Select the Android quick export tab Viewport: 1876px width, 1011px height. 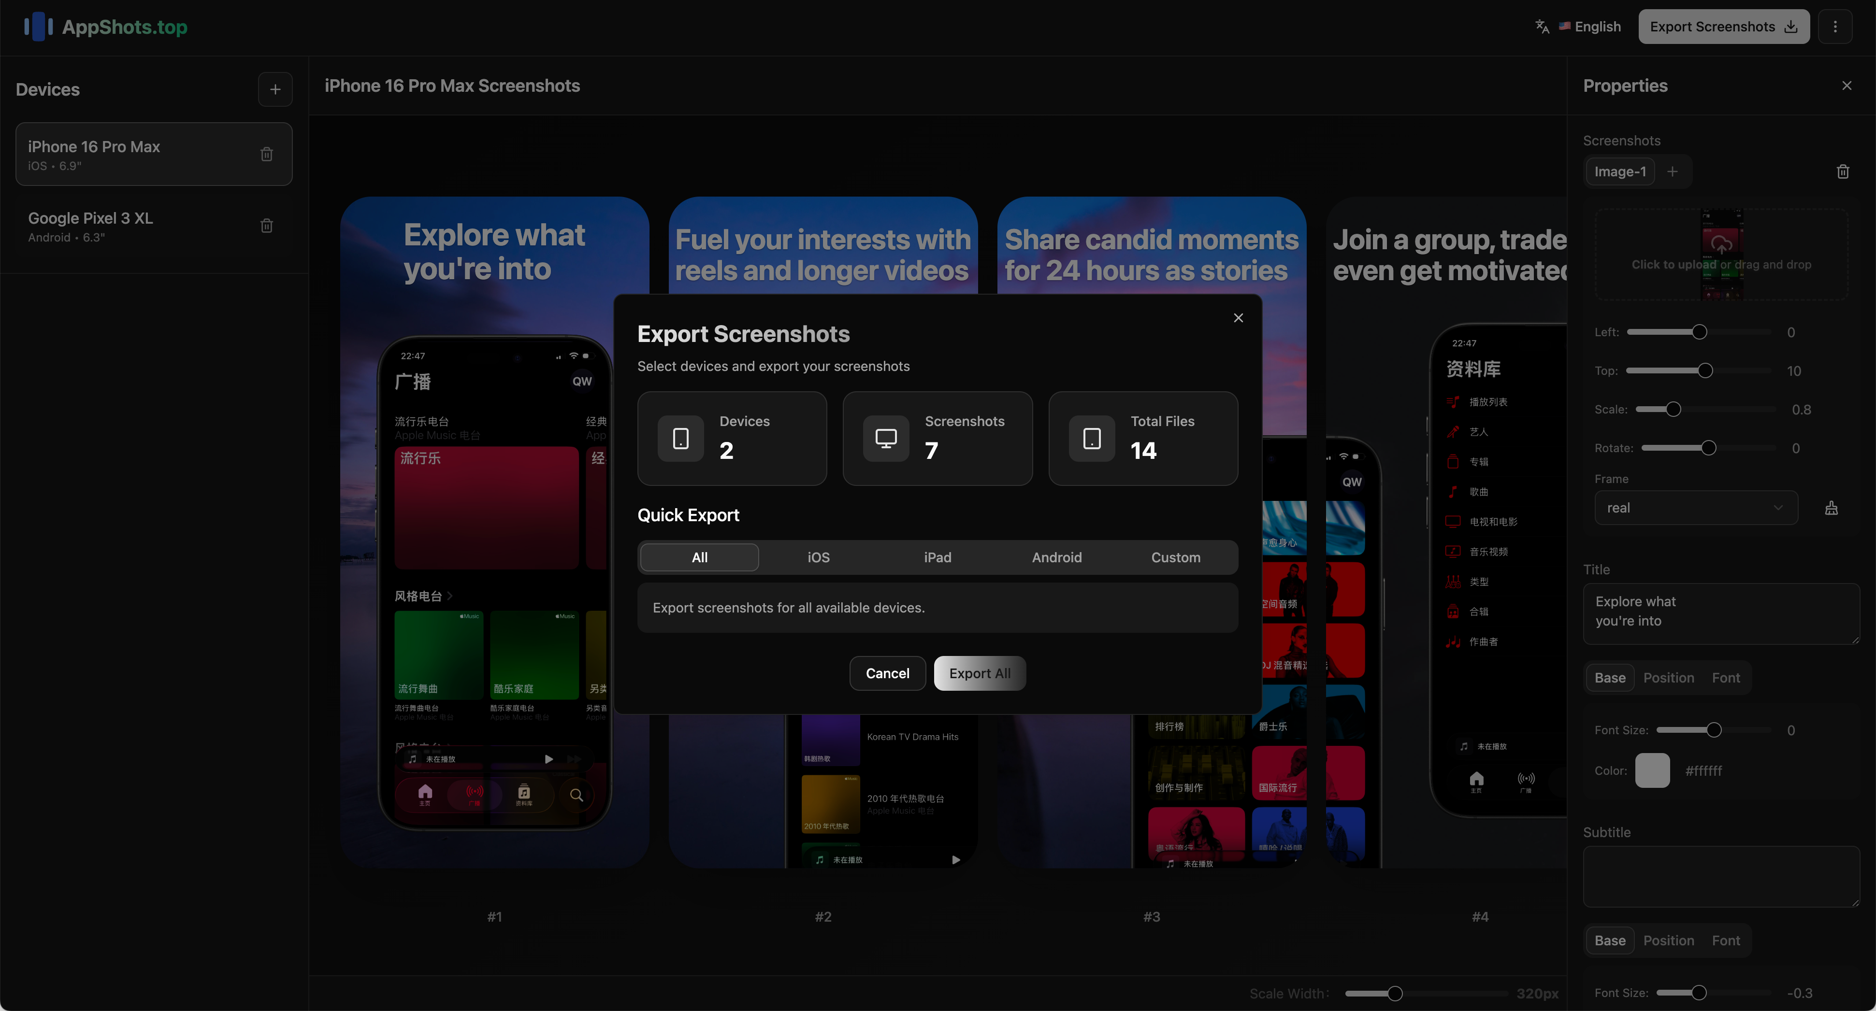pos(1057,557)
